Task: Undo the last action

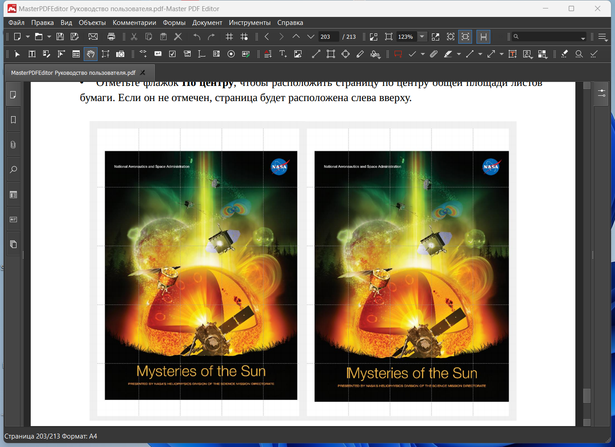Action: pos(197,37)
